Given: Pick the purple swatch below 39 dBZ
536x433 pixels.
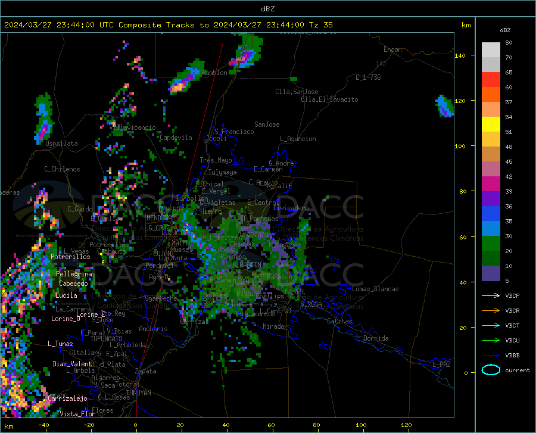Looking at the screenshot, I should click(x=491, y=199).
